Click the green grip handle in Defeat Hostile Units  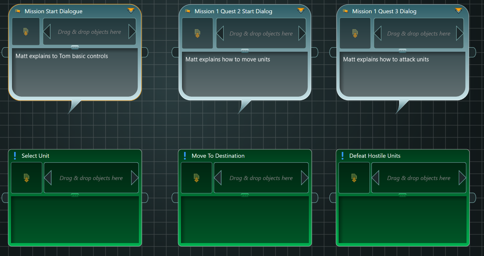click(x=402, y=195)
